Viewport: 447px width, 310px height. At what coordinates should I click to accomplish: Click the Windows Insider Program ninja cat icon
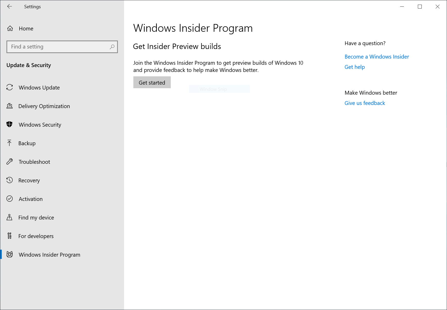10,255
